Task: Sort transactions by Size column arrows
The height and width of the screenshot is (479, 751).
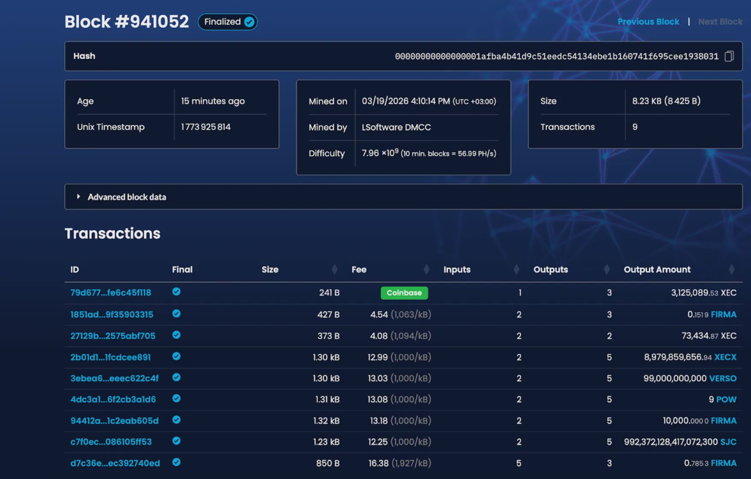Action: pyautogui.click(x=334, y=269)
